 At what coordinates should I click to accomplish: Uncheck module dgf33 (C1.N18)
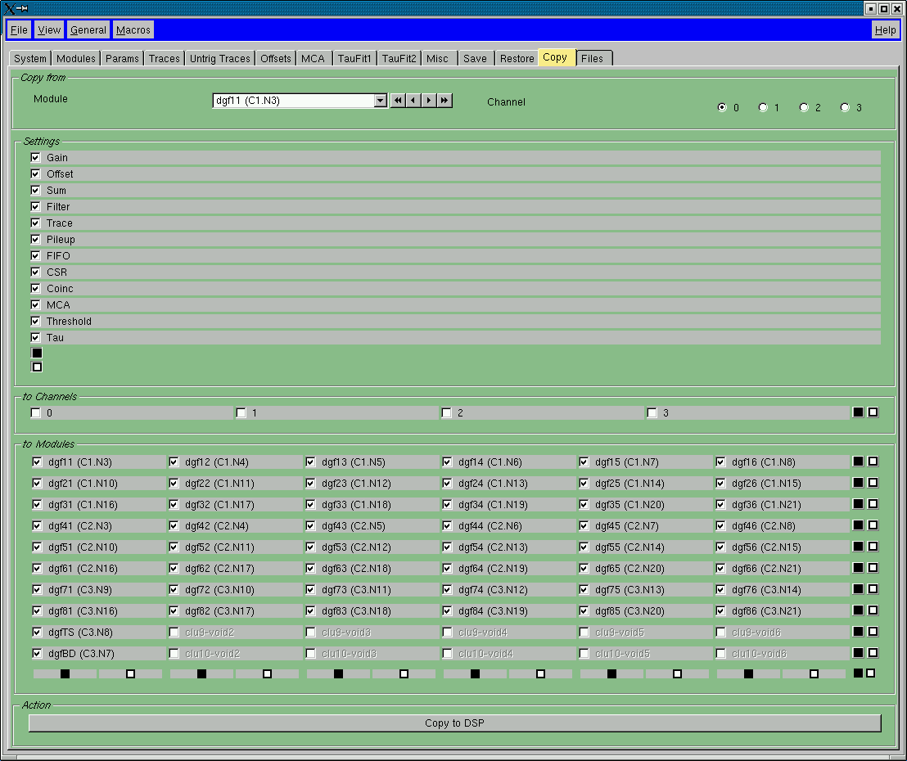click(310, 504)
